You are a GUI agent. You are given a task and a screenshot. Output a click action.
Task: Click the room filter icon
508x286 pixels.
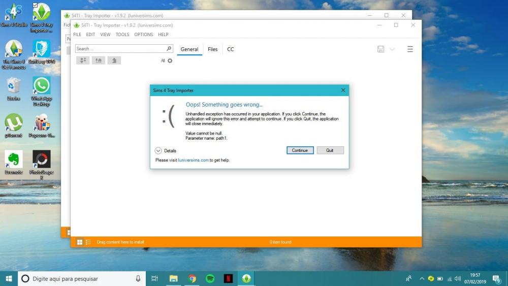point(114,60)
